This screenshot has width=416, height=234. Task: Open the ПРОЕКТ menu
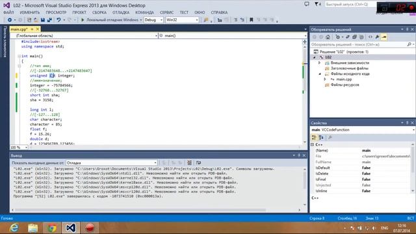(x=79, y=12)
